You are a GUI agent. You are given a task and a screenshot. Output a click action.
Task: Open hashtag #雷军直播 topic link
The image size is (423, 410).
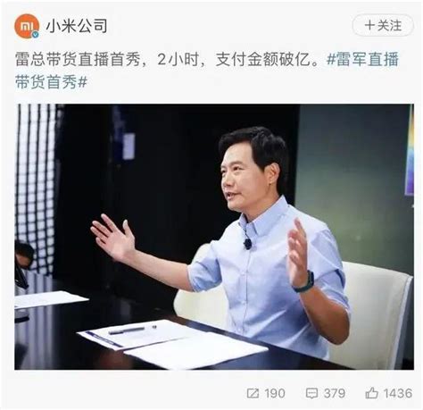tap(362, 60)
